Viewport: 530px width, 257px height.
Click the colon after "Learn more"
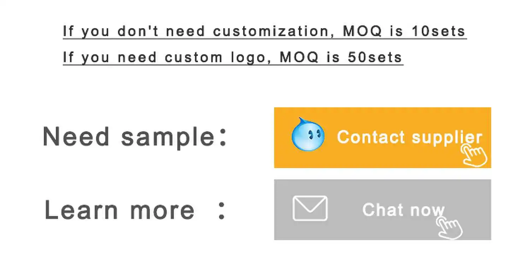[x=222, y=211]
